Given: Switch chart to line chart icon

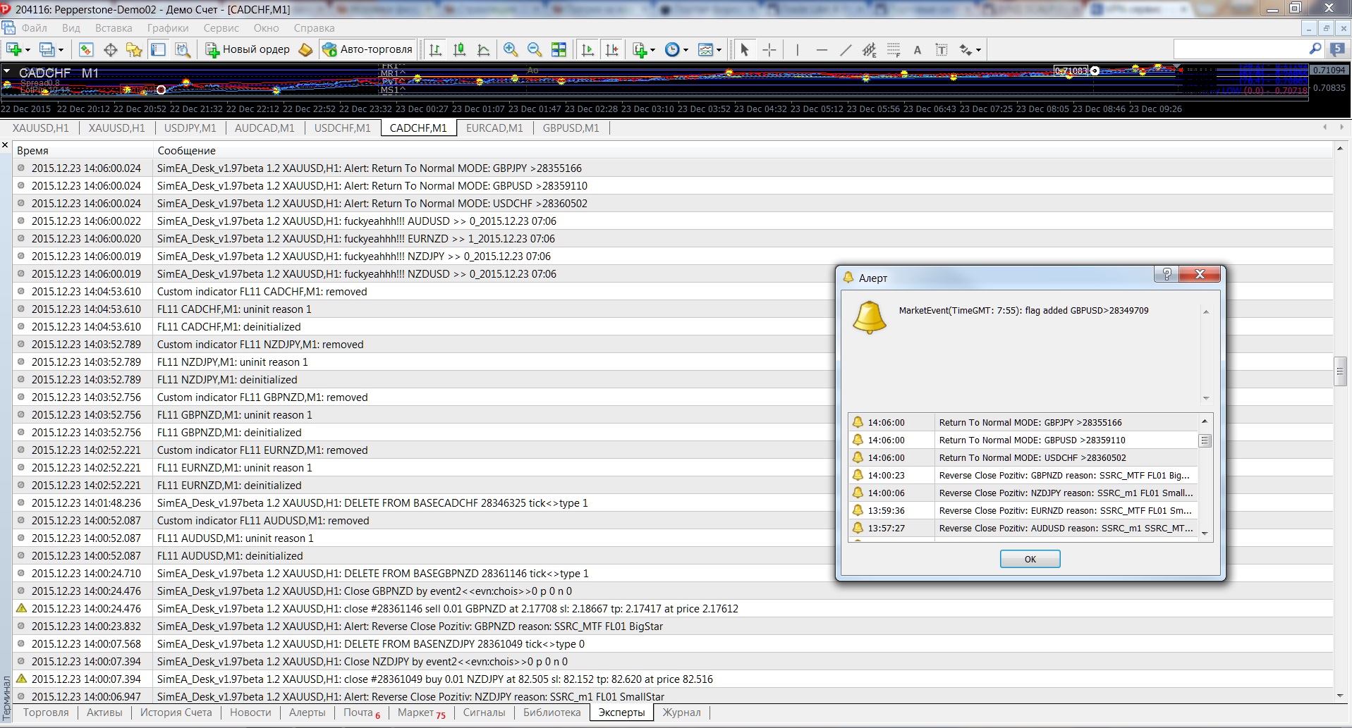Looking at the screenshot, I should [484, 49].
